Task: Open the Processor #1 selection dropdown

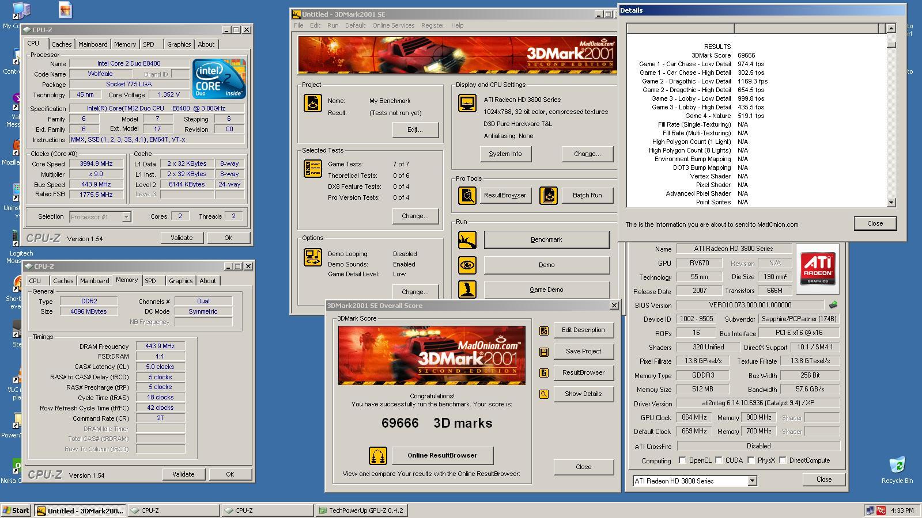Action: 126,217
